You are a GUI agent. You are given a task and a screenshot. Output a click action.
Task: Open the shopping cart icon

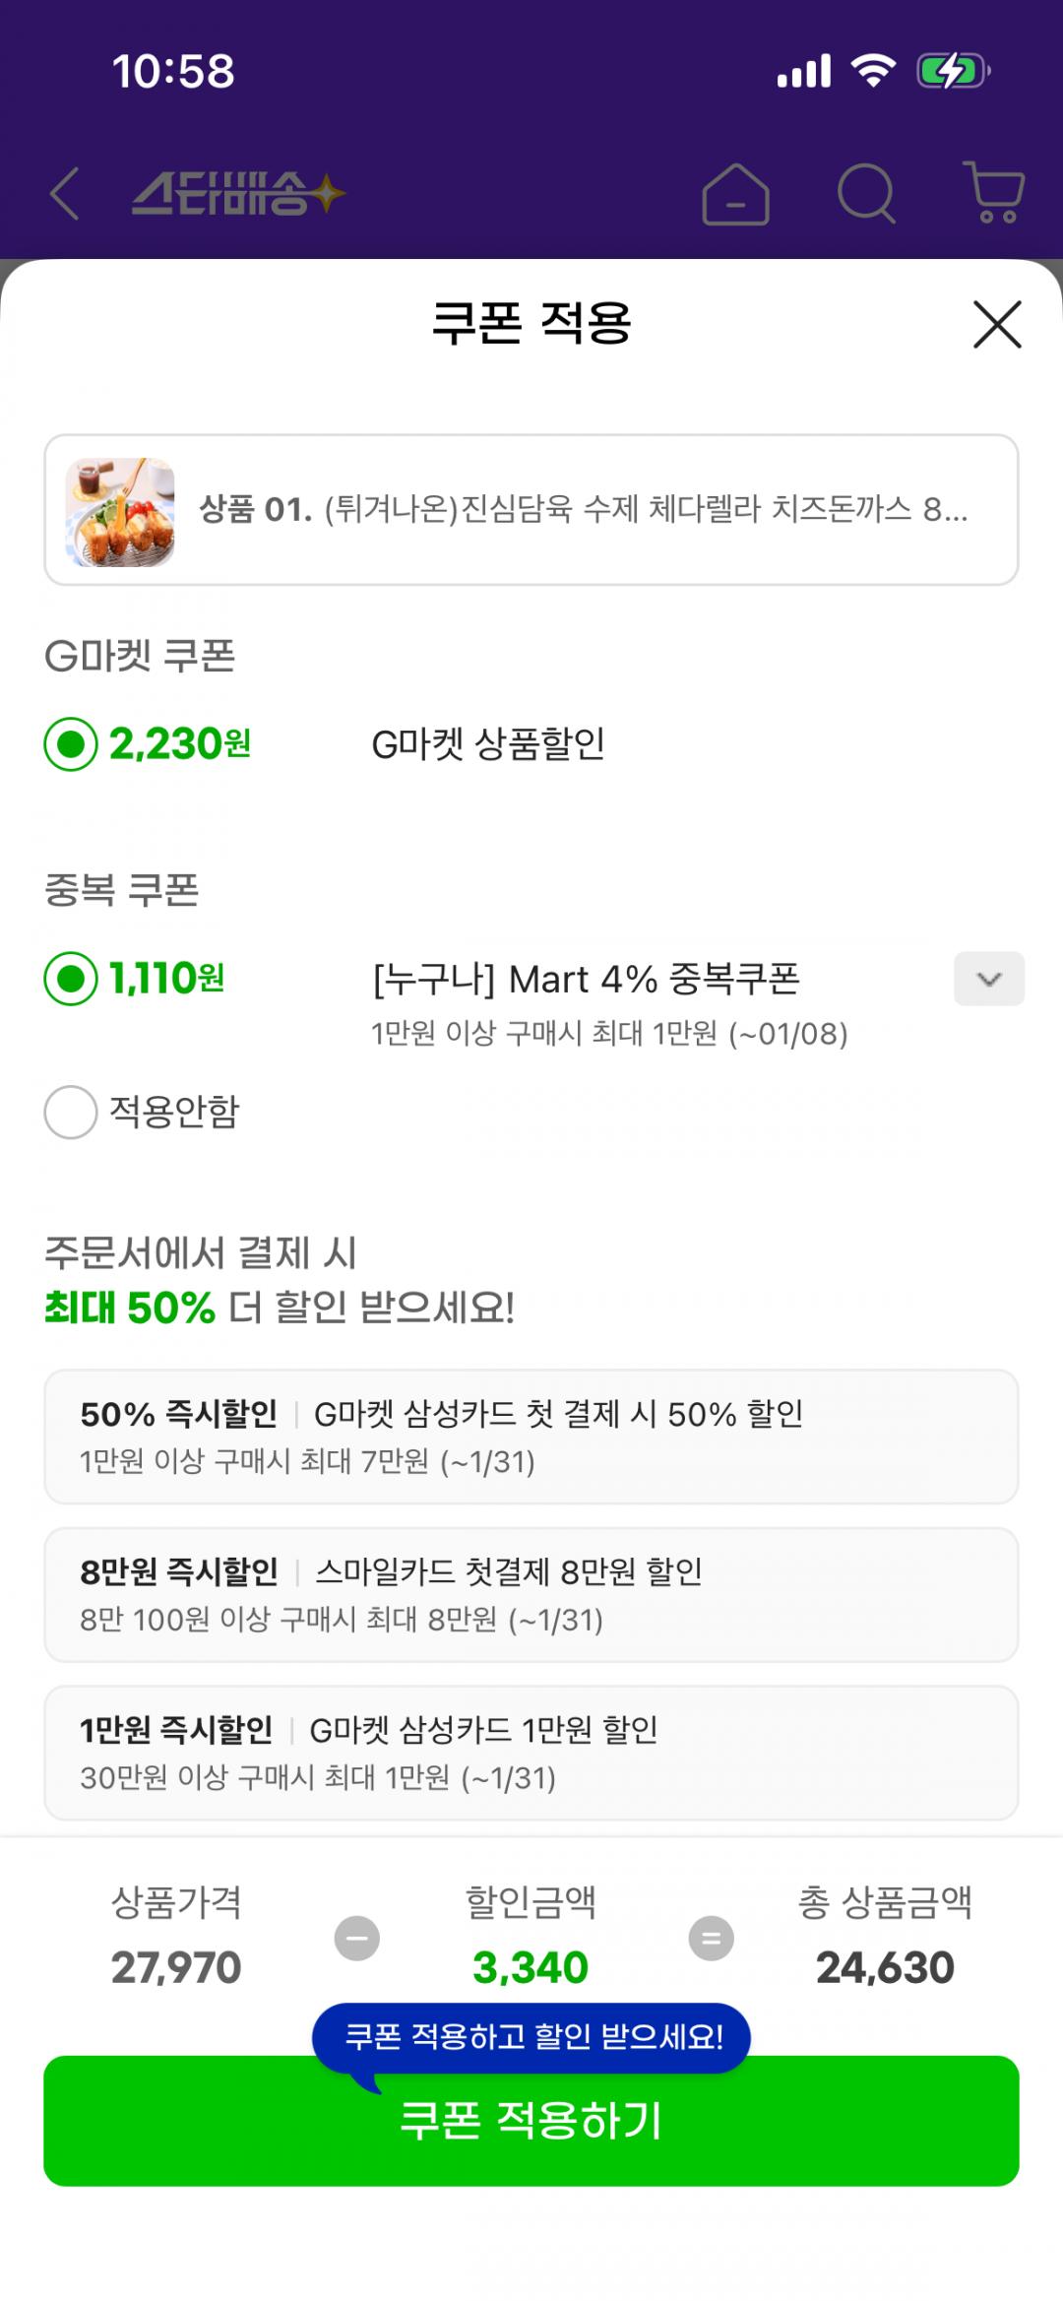[x=994, y=193]
